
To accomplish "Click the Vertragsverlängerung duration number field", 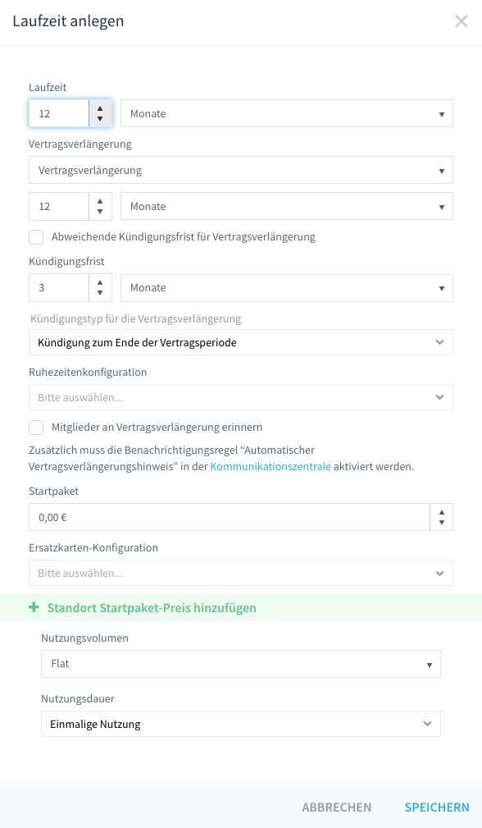I will click(59, 207).
